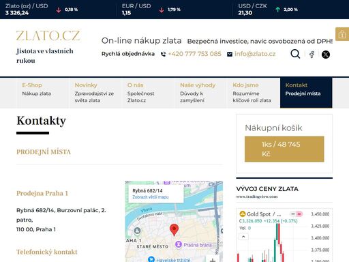Click the Rychlá objednávka label

(x=128, y=54)
